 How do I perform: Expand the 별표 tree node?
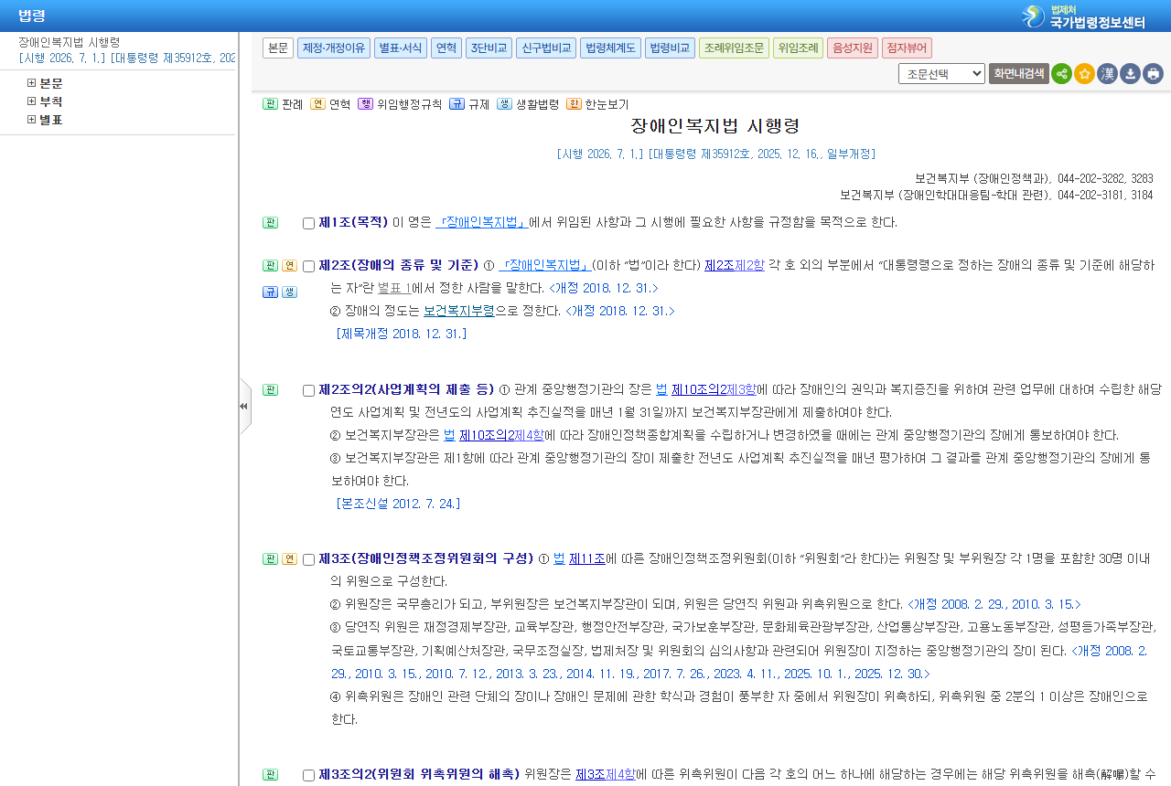(x=31, y=120)
